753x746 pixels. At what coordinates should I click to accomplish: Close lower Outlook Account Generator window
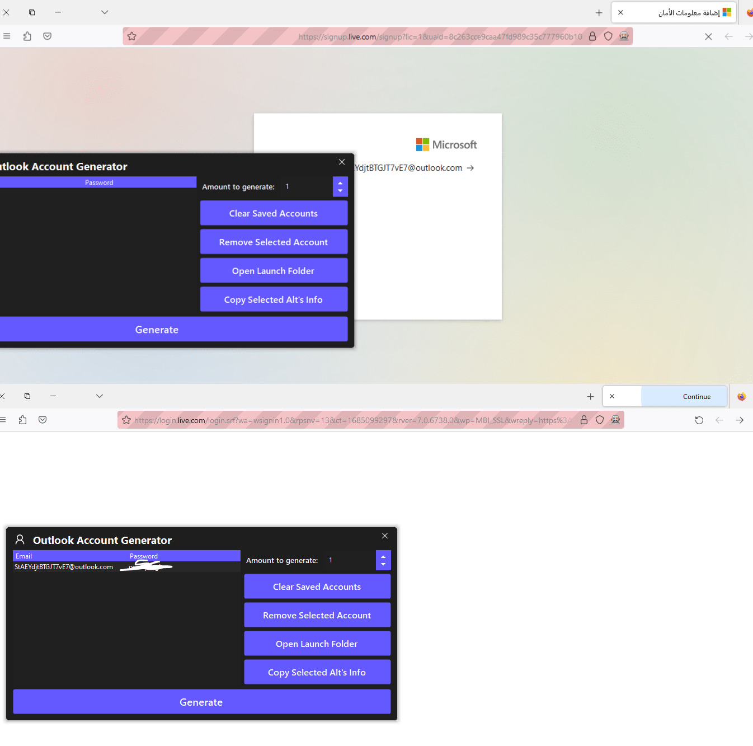[385, 536]
